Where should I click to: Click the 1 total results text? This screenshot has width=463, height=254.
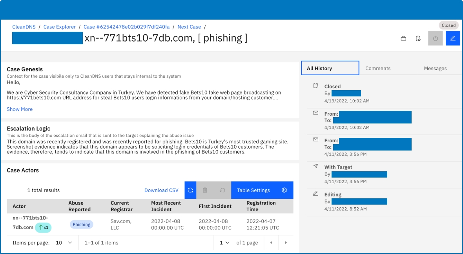[x=44, y=190]
